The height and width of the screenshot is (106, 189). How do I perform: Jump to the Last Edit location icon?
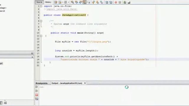tap(56, 2)
